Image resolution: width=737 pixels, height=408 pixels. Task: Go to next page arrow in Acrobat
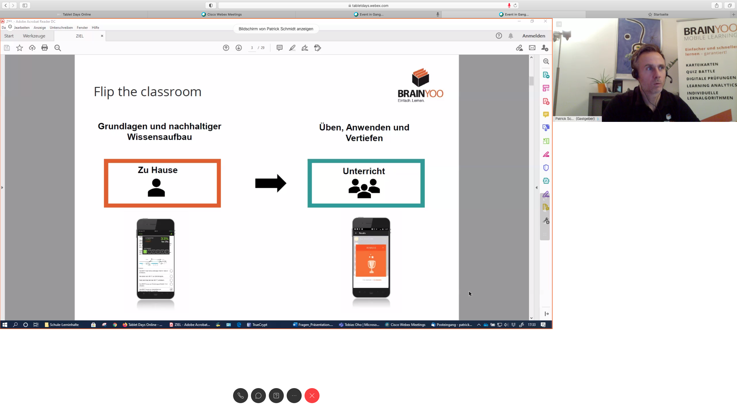239,48
